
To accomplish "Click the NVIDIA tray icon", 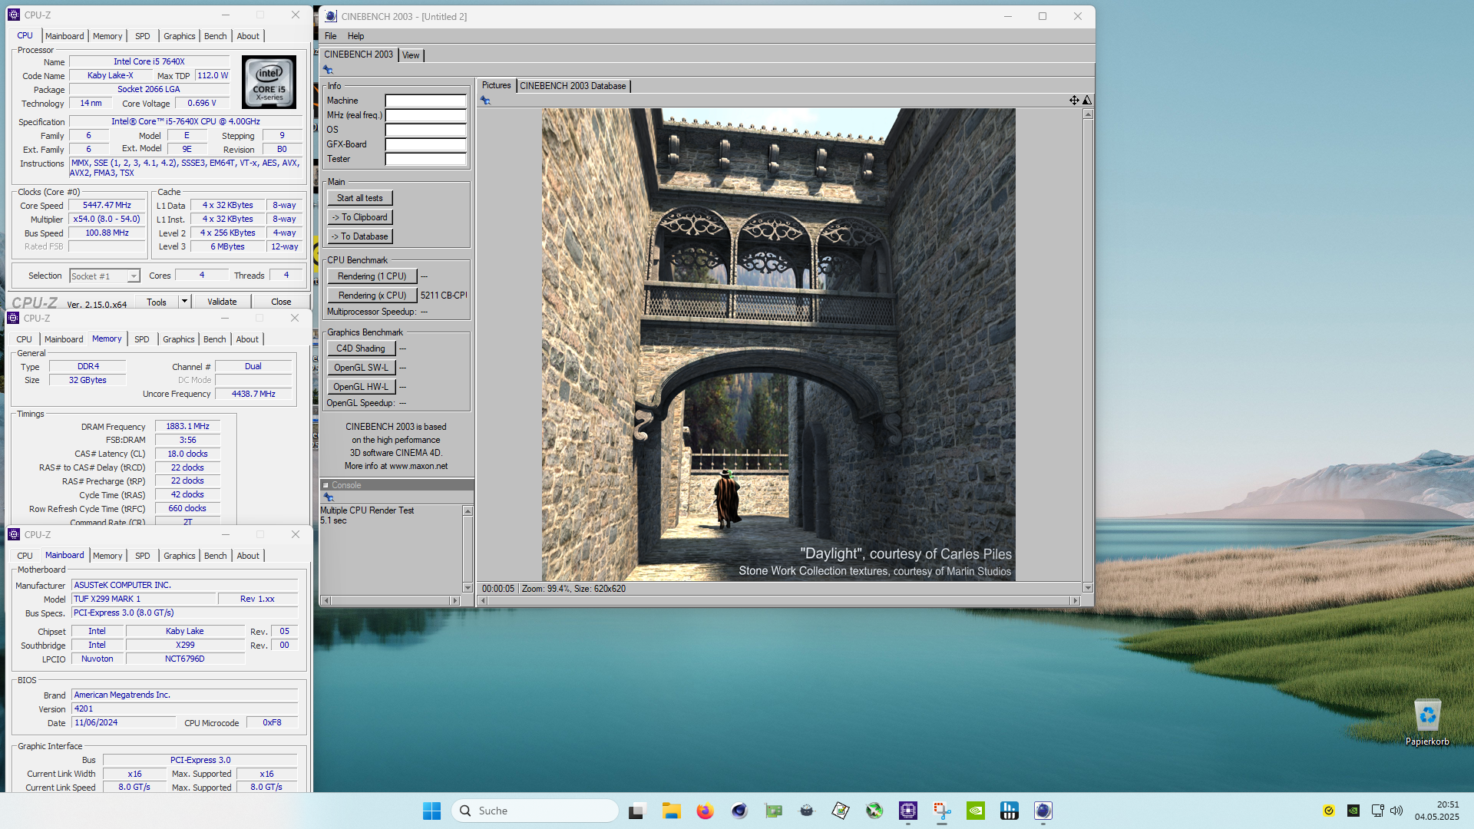I will pos(1353,811).
